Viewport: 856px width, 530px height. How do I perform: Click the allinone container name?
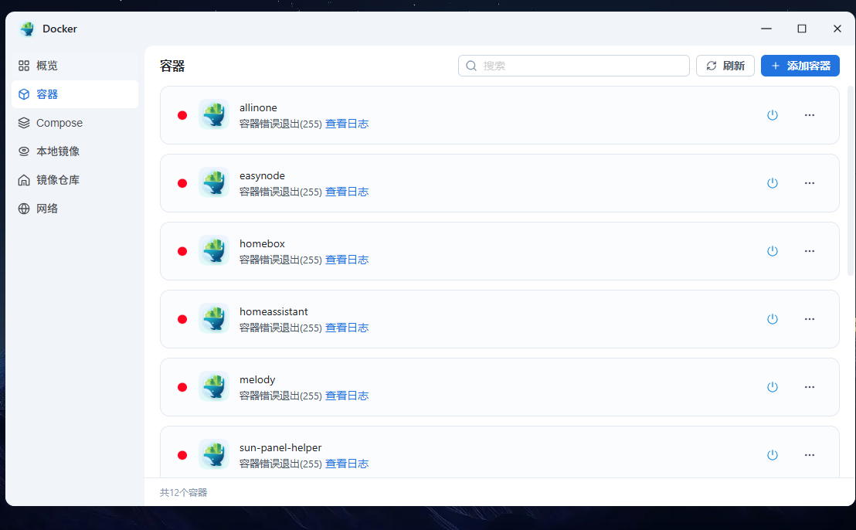click(x=258, y=107)
